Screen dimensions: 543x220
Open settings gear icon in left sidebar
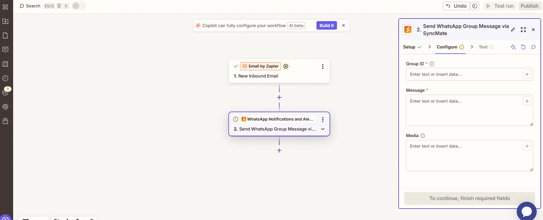[x=5, y=107]
